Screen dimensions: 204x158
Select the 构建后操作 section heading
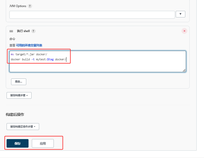pyautogui.click(x=15, y=114)
